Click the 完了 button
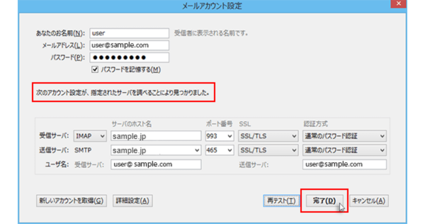This screenshot has width=425, height=224. pyautogui.click(x=324, y=201)
